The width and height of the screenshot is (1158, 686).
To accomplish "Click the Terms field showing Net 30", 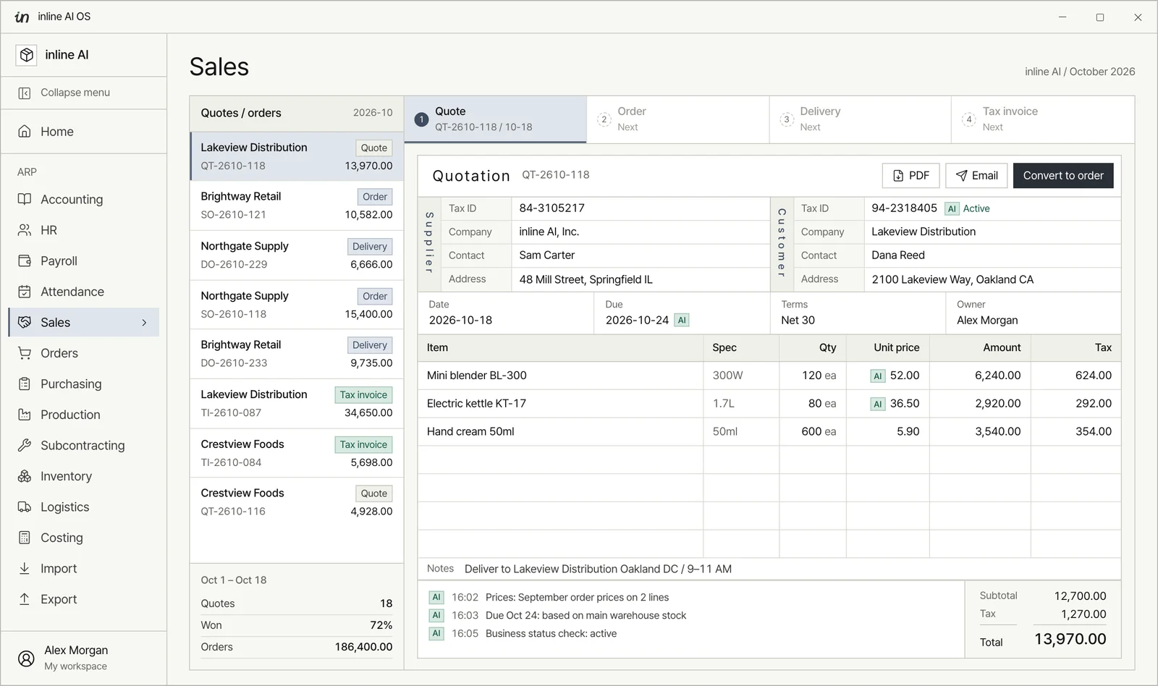I will click(858, 313).
